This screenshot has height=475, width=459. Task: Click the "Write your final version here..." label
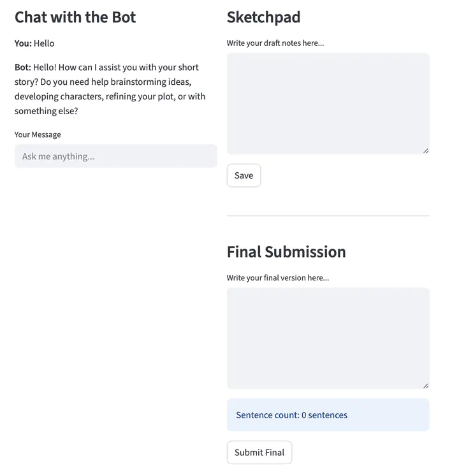277,278
